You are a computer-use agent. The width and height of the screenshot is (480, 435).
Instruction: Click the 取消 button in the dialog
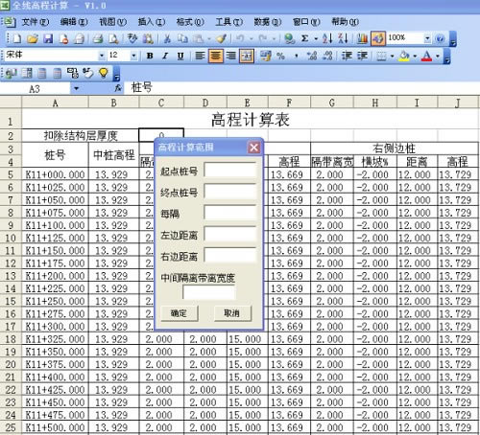[232, 313]
